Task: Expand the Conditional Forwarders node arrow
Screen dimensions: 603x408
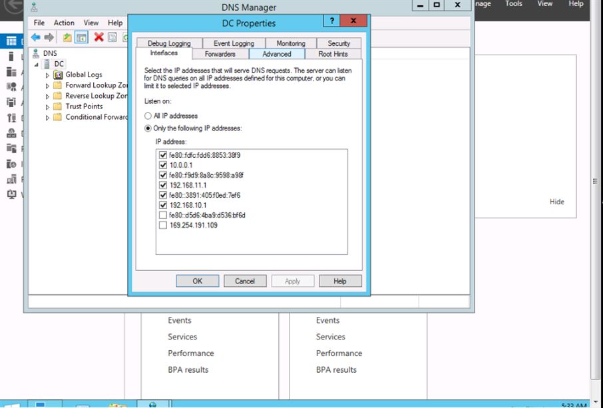Action: click(47, 117)
